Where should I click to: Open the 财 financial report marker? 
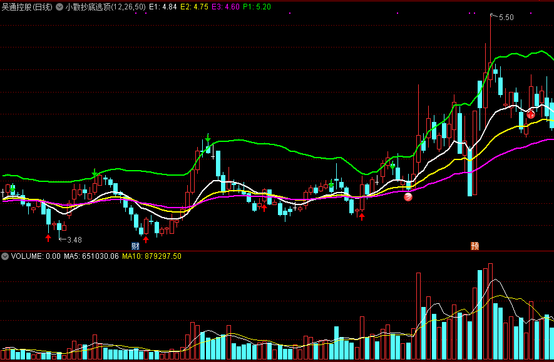coord(135,246)
